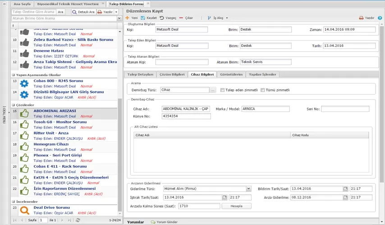Screen dimensions: 385x225
Task: Click the Yeni (new record) plus icon
Action: 127,18
